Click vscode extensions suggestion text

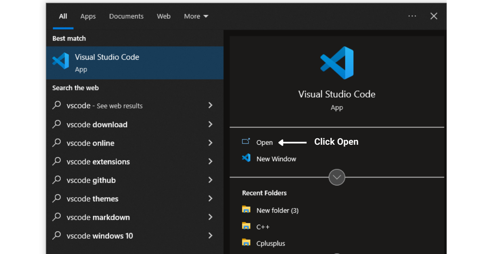(x=98, y=162)
